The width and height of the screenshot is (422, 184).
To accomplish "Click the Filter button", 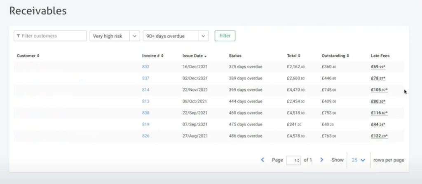I will point(225,36).
